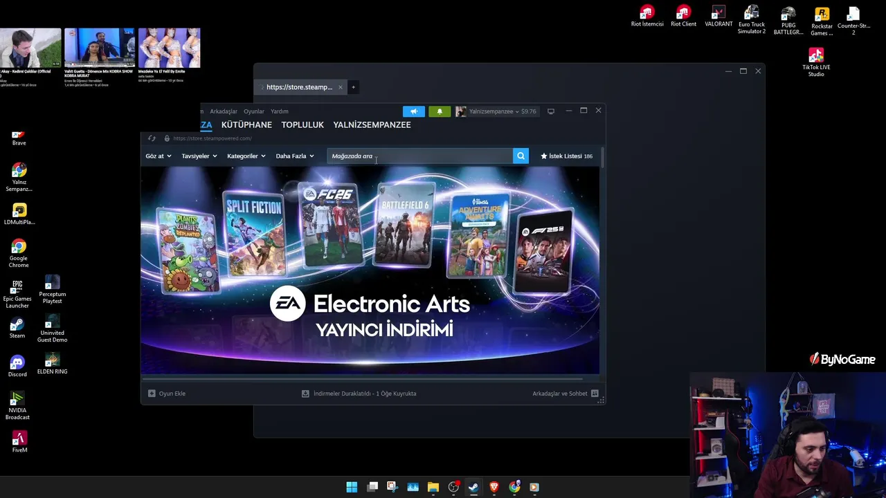Open İstek Listesi wishlist link
The image size is (886, 498).
tap(566, 156)
